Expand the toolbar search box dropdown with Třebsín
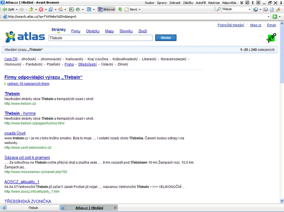This screenshot has width=284, height=212. click(x=250, y=10)
